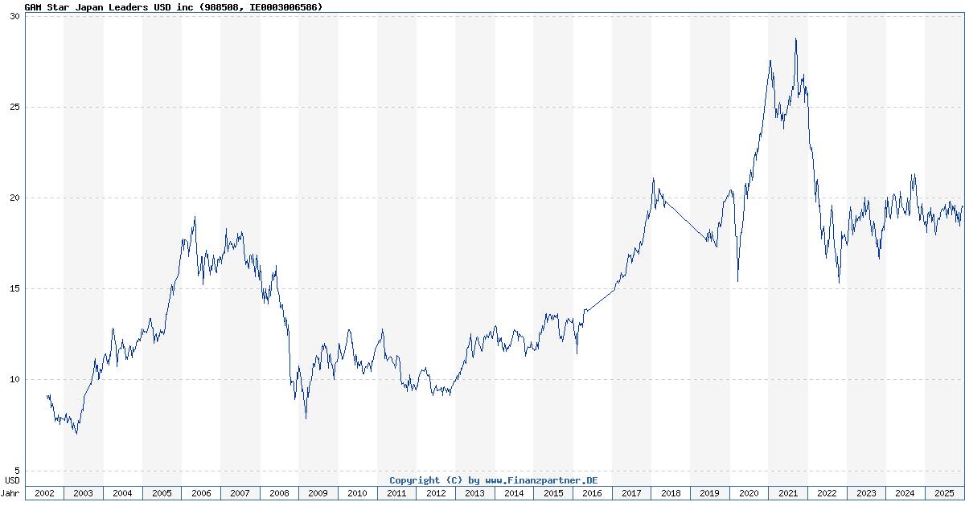Select the 2017 year cell
The image size is (965, 506).
click(x=631, y=493)
